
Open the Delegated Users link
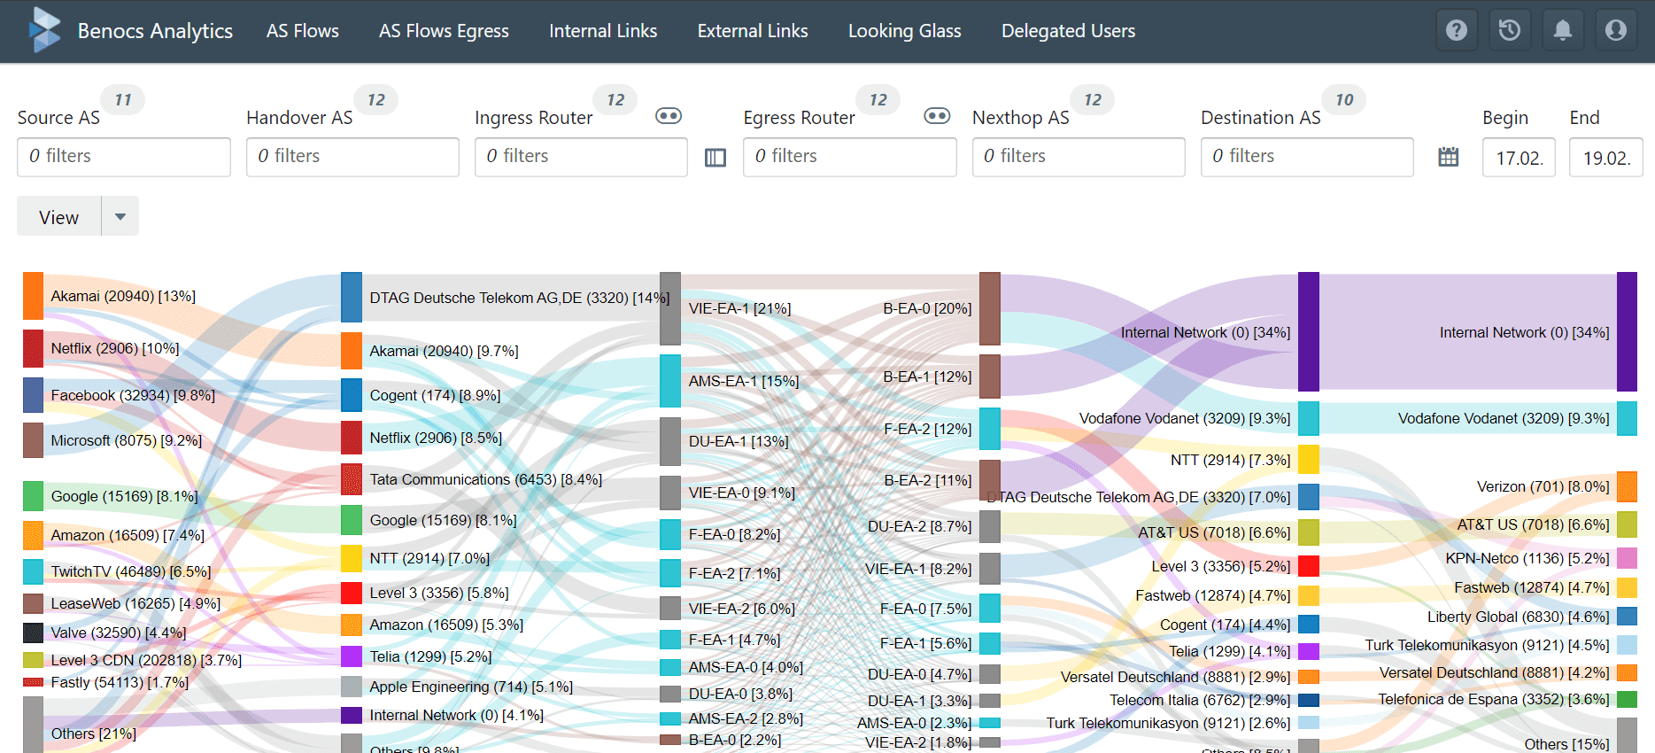coord(1068,31)
